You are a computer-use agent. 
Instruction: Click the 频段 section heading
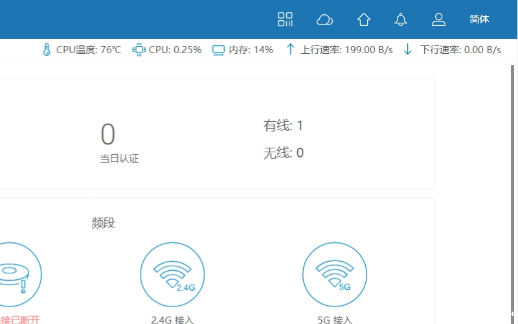(103, 223)
